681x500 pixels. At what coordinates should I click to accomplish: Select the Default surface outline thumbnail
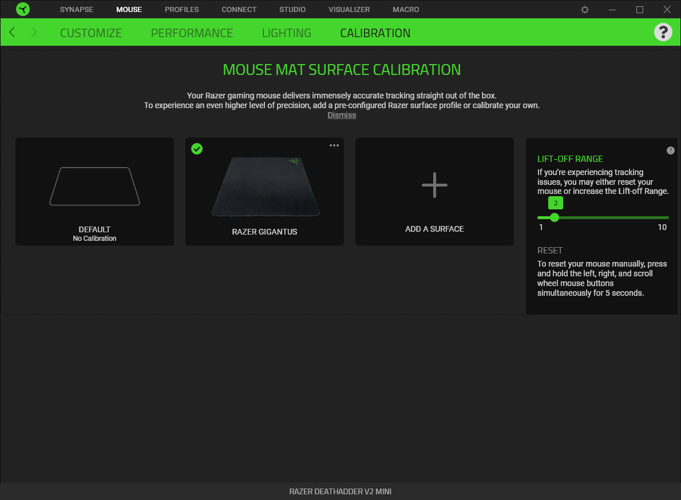pos(94,186)
